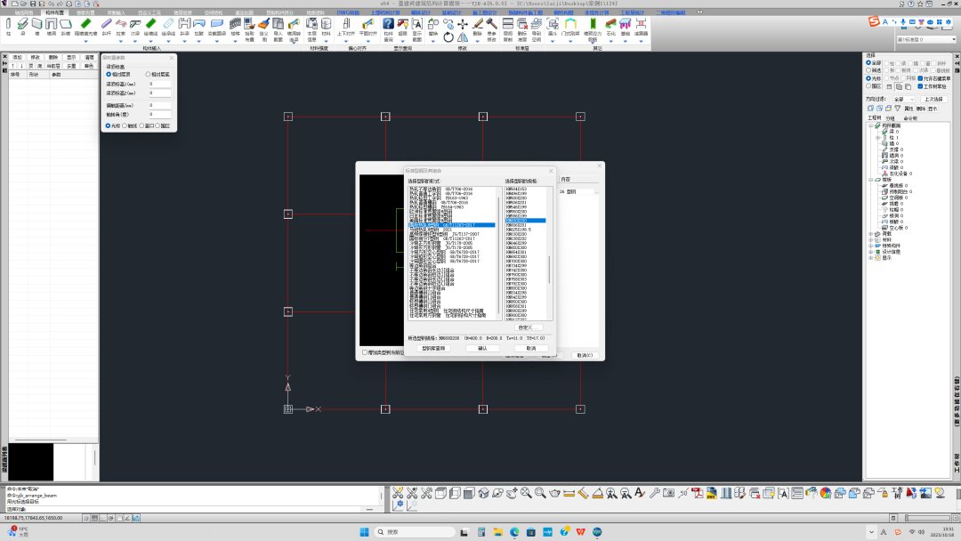Screen dimensions: 961x541
Task: Click the 石化 icon in ribbon
Action: click(x=610, y=23)
